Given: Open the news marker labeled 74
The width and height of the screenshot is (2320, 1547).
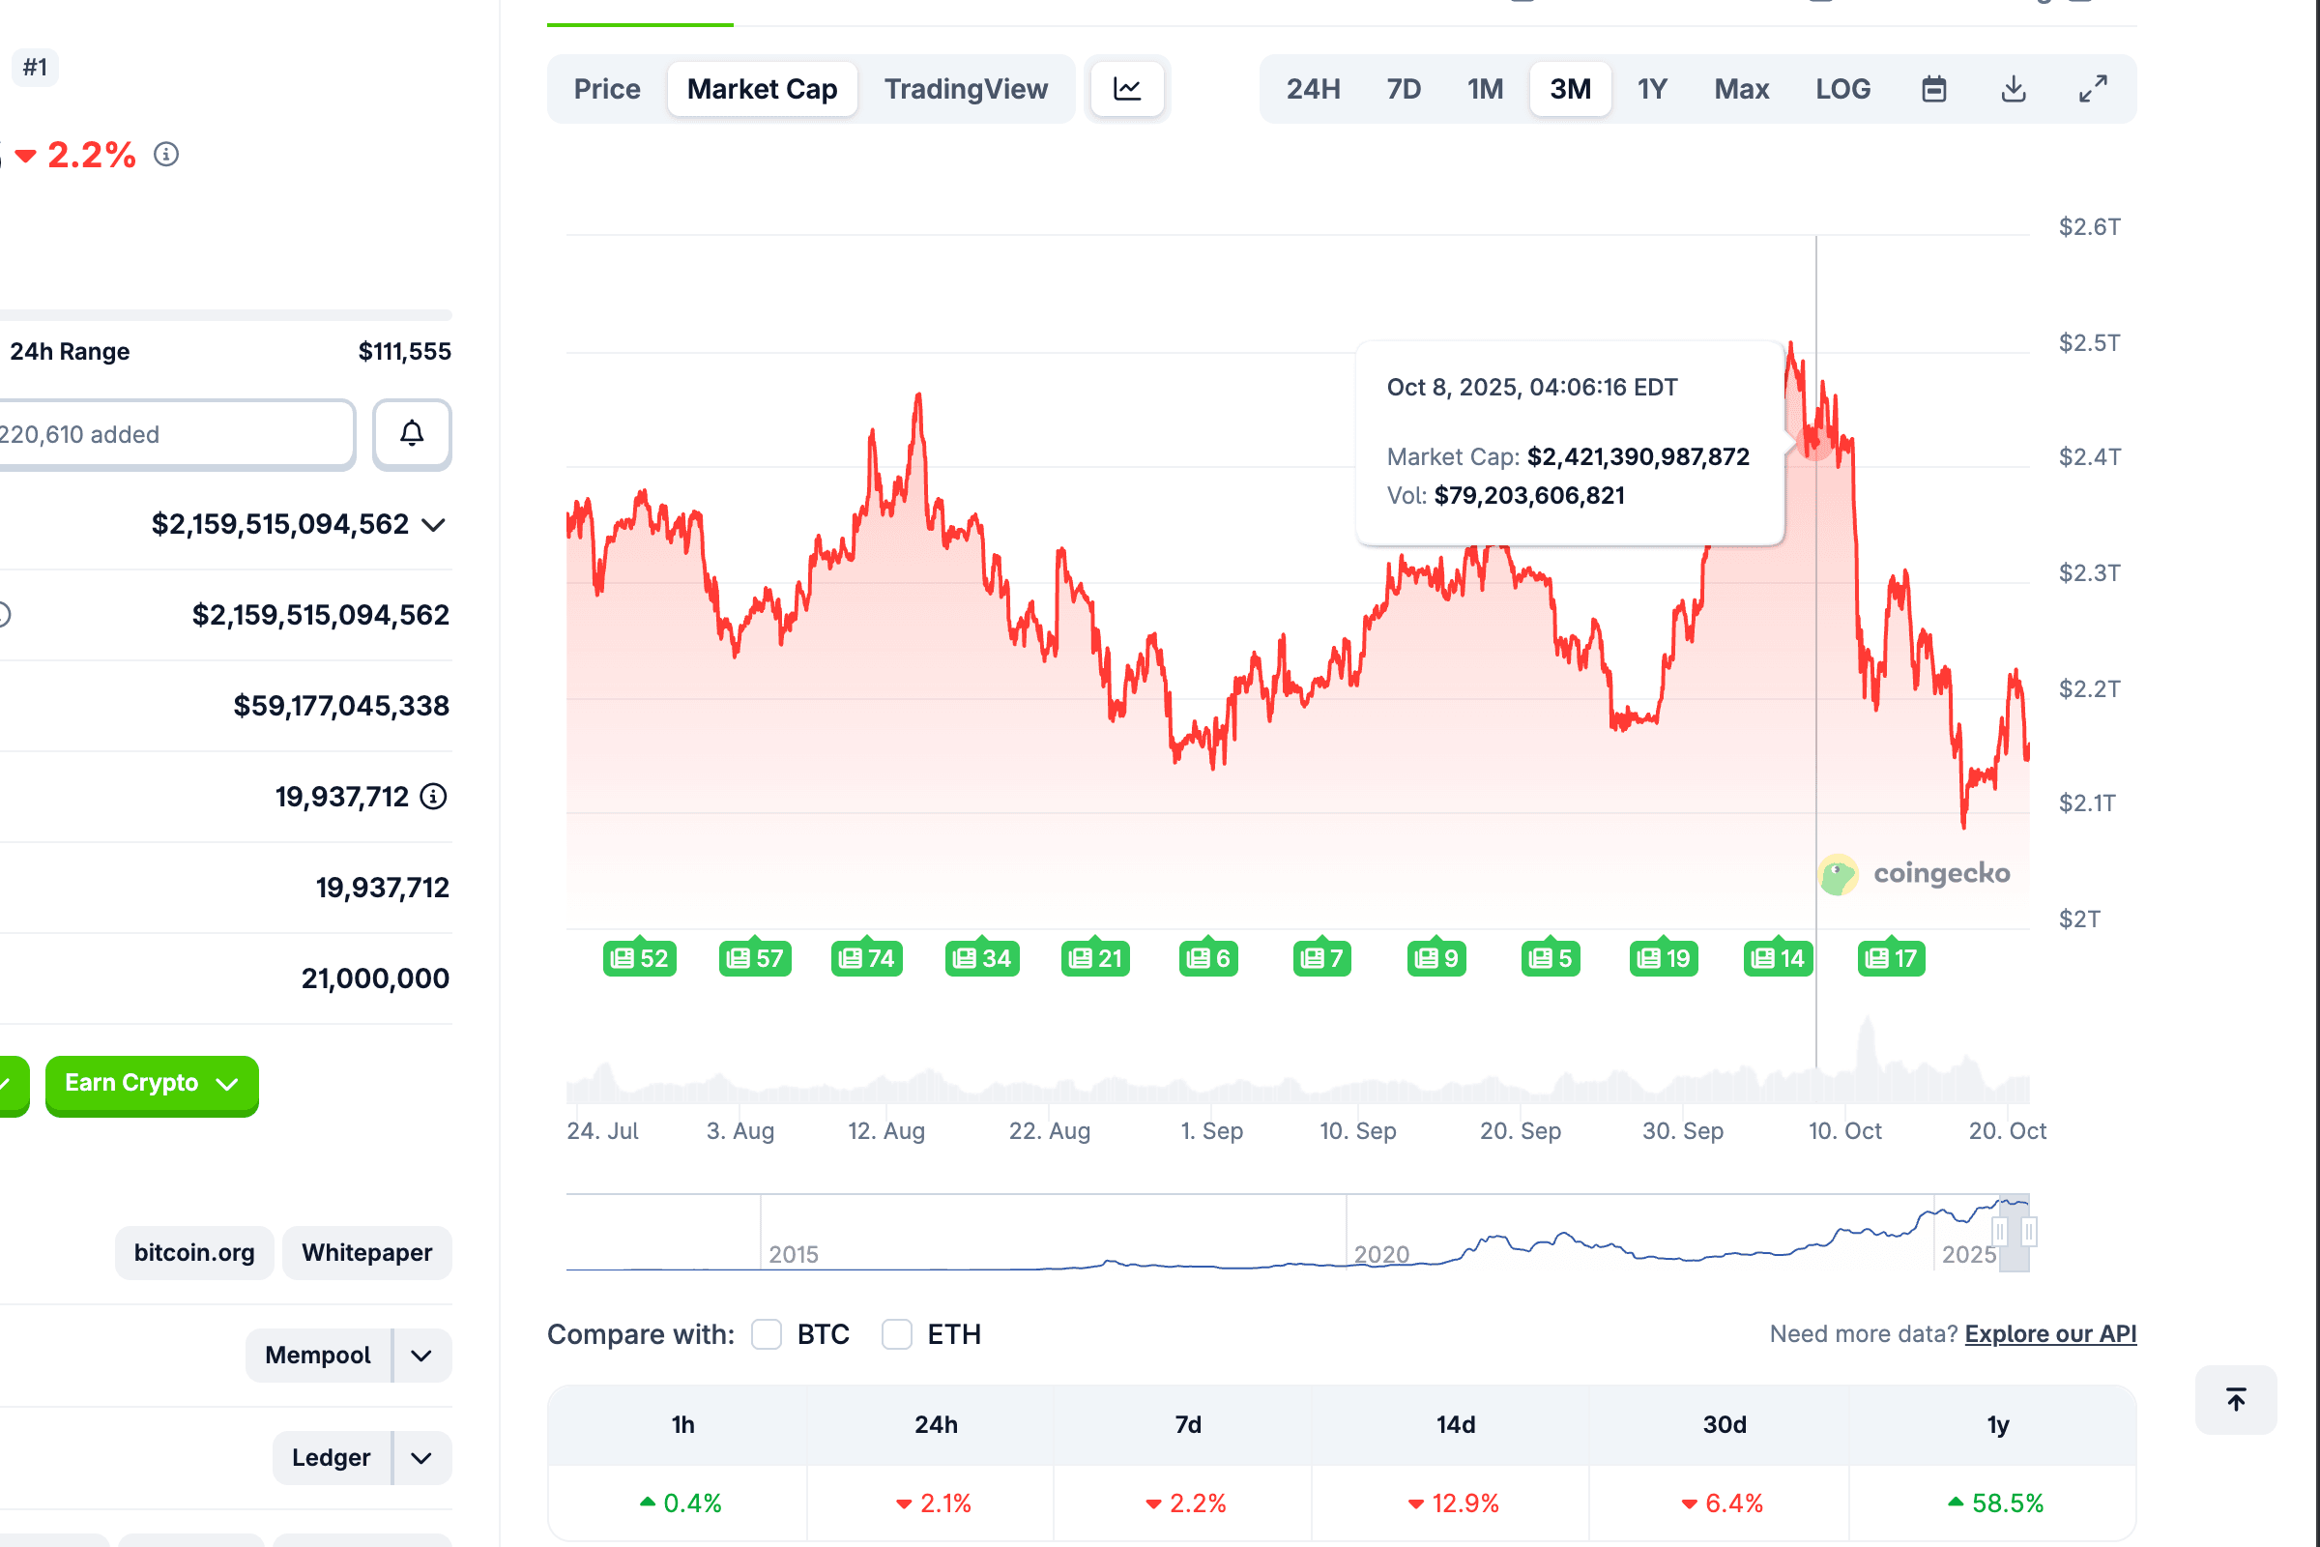Looking at the screenshot, I should (866, 958).
